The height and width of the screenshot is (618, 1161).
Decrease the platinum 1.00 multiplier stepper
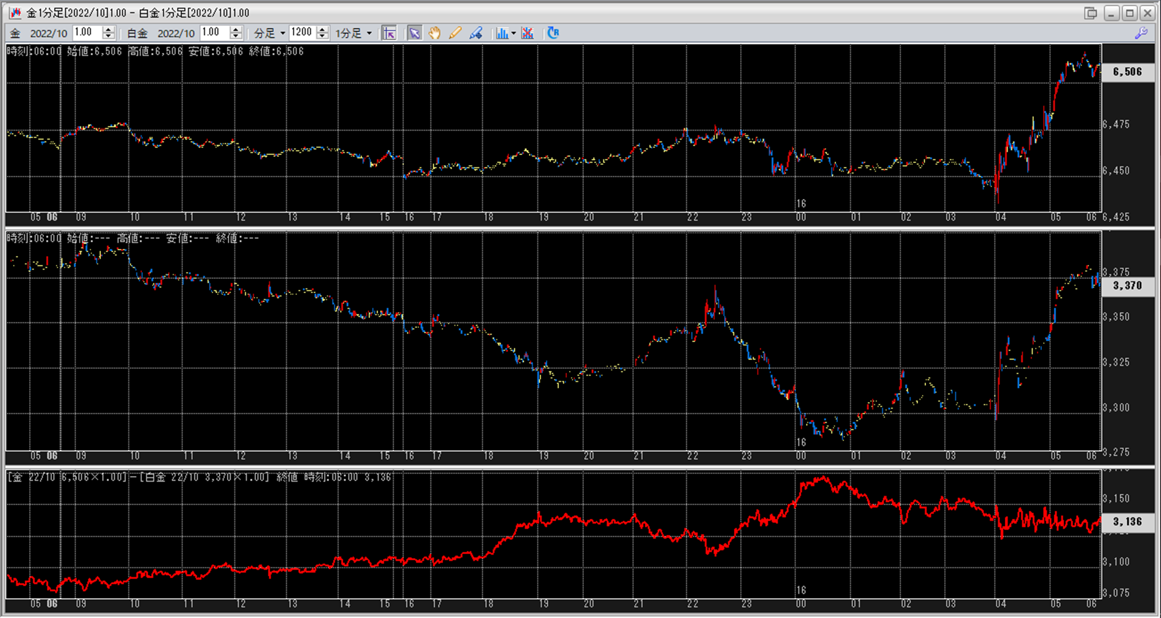point(236,36)
